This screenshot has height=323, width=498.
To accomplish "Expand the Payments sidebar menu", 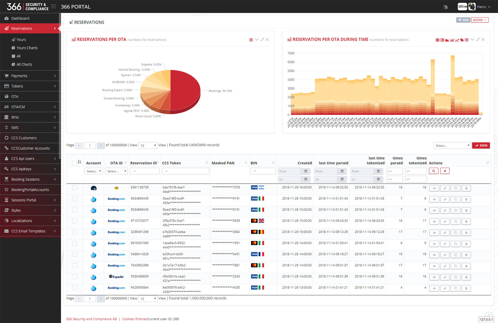I will [30, 76].
